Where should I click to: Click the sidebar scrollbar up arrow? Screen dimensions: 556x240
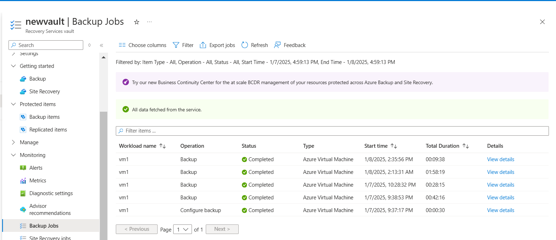103,57
